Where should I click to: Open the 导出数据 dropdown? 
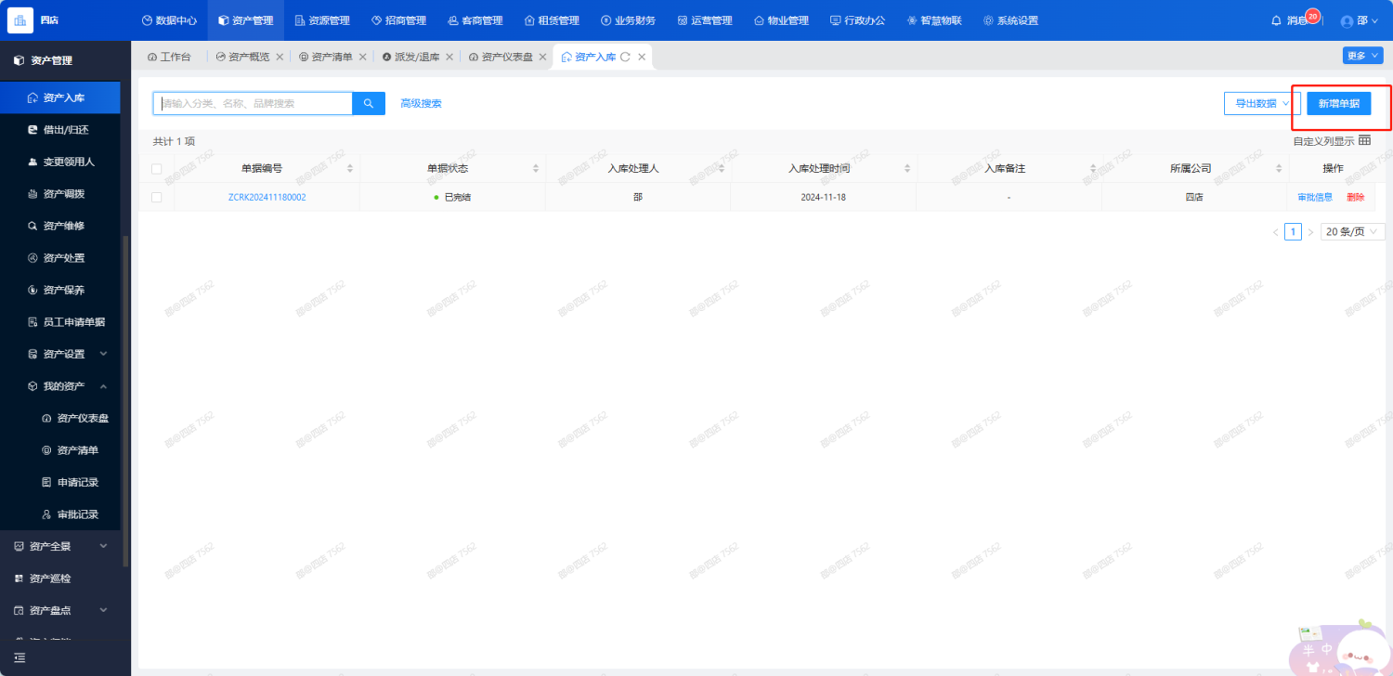point(1262,103)
